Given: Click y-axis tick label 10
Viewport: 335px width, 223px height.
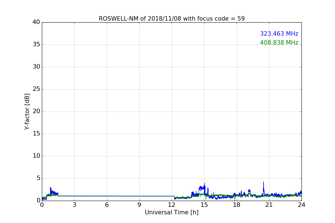Looking at the screenshot, I should tap(36, 156).
